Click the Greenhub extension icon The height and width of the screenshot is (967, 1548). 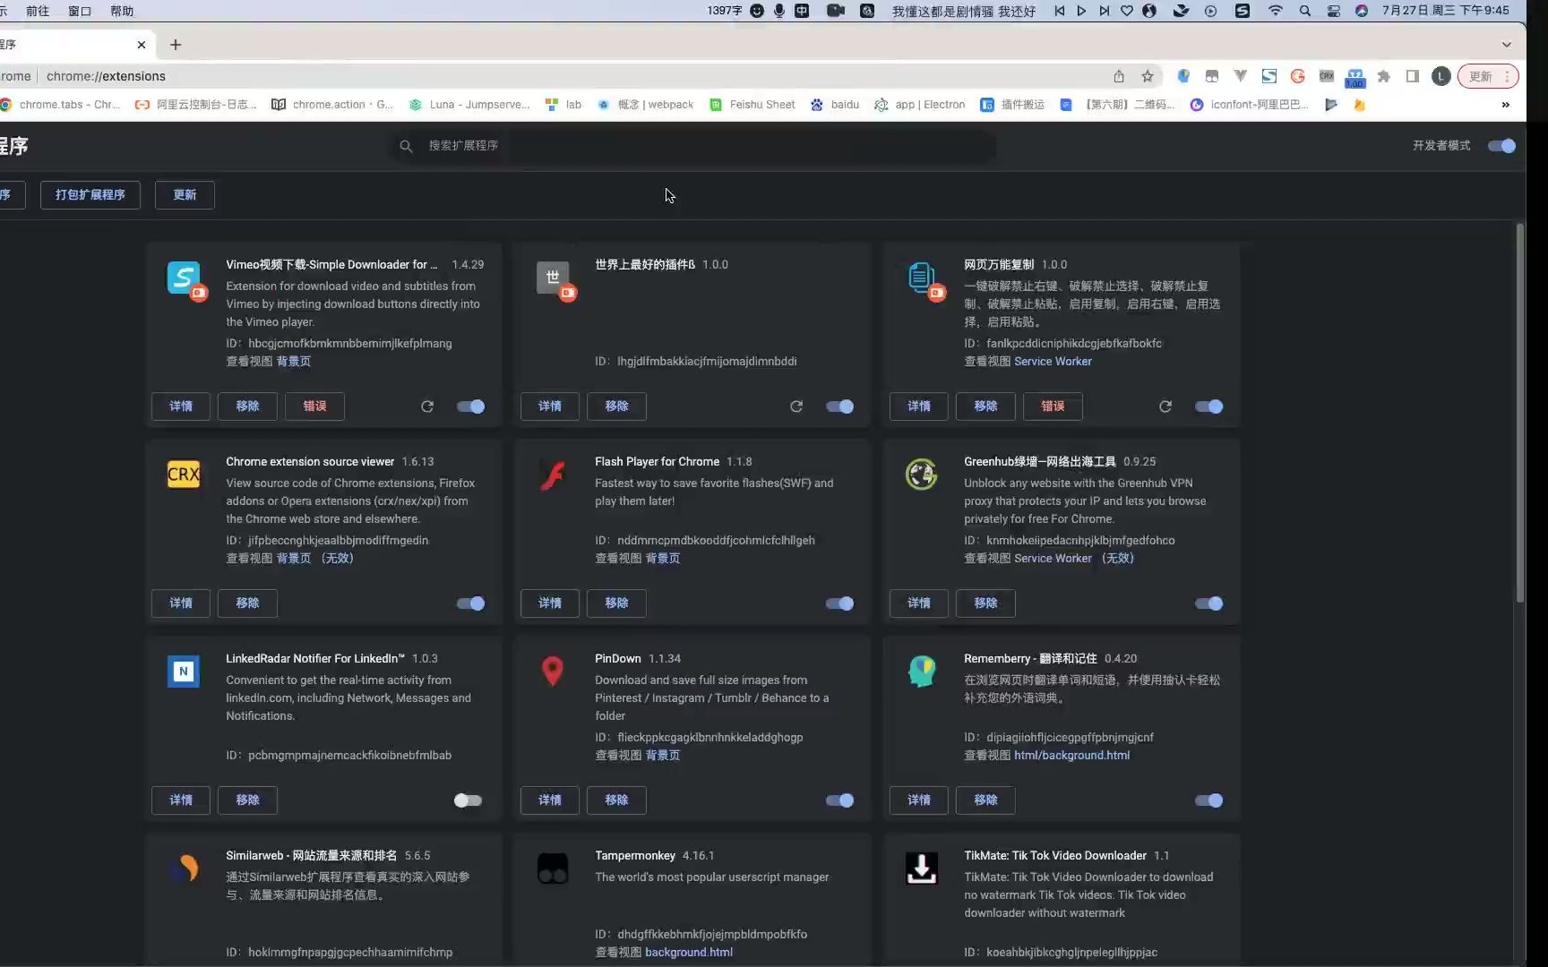(x=922, y=475)
